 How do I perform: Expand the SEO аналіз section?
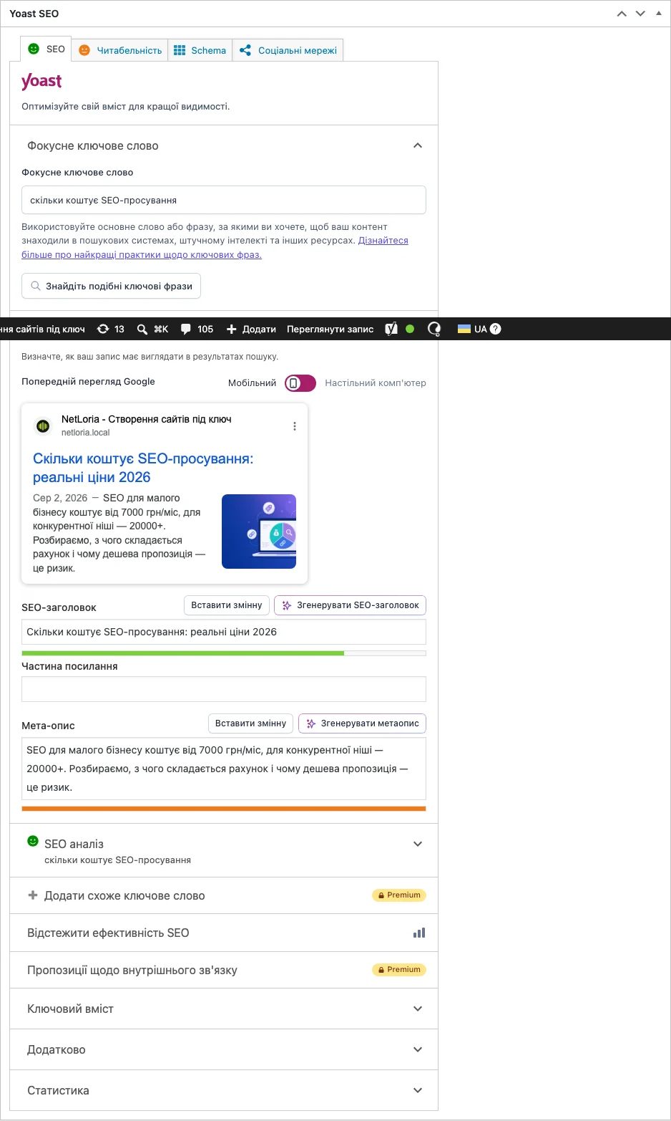point(418,844)
